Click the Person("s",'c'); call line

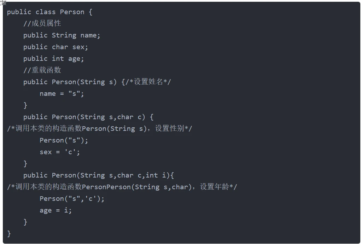point(72,199)
